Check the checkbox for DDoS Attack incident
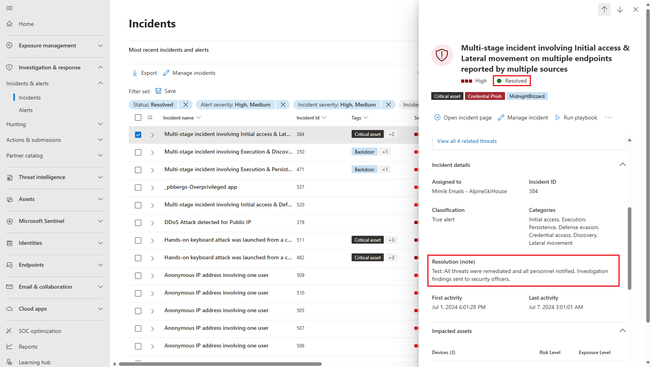The image size is (651, 367). pos(138,222)
